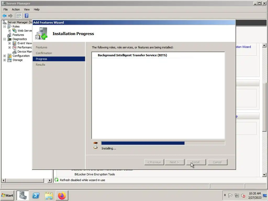
Task: Click the Diagnostics tree icon
Action: (10, 39)
